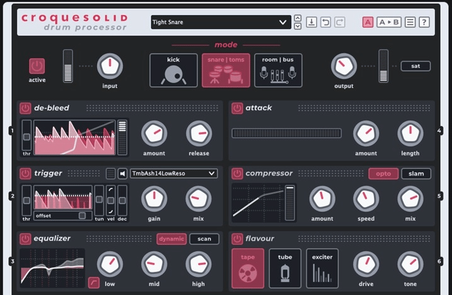Step to the previous preset with up arrow
Viewport: 452px width, 295px height.
pyautogui.click(x=298, y=18)
